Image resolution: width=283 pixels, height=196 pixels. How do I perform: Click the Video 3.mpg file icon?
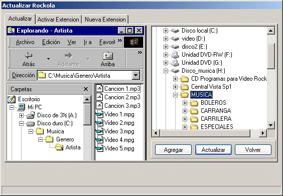point(99,131)
